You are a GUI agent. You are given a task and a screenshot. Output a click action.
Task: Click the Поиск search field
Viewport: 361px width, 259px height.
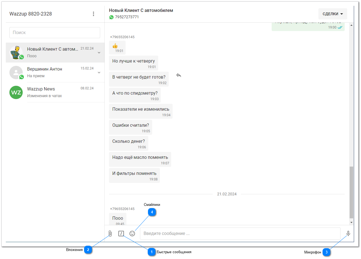pos(55,33)
